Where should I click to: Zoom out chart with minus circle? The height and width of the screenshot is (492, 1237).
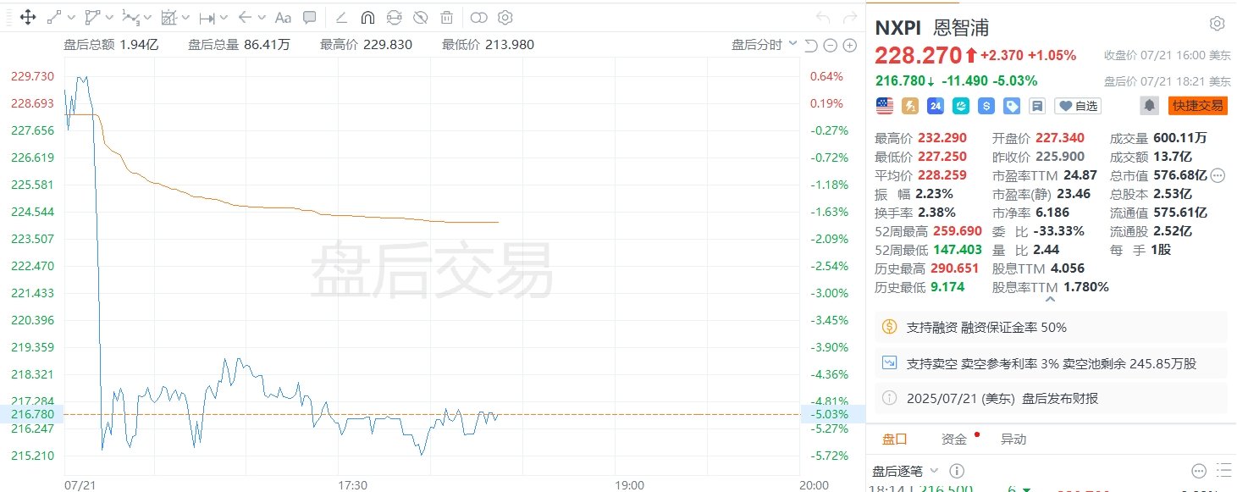(831, 45)
